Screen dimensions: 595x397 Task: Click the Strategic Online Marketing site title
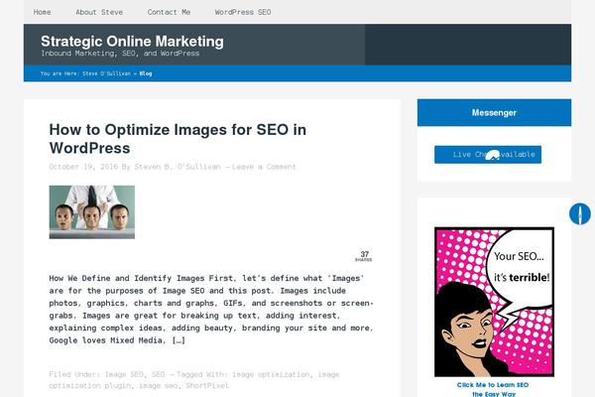132,41
